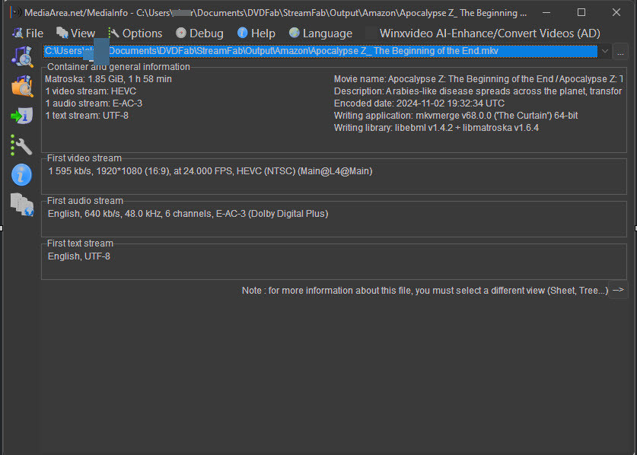Click the text '1 text stream: UTF-8'

87,116
